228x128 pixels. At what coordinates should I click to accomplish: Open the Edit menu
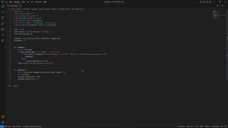pos(10,2)
